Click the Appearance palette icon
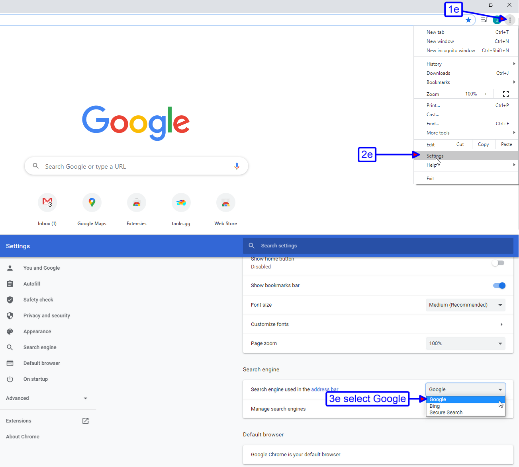 (x=10, y=331)
